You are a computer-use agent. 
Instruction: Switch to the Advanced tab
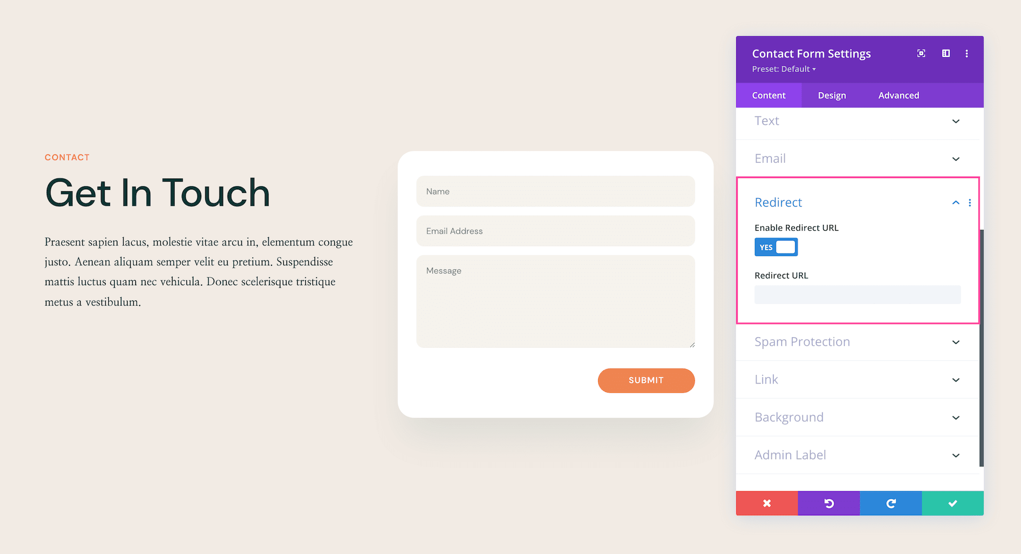pyautogui.click(x=899, y=95)
